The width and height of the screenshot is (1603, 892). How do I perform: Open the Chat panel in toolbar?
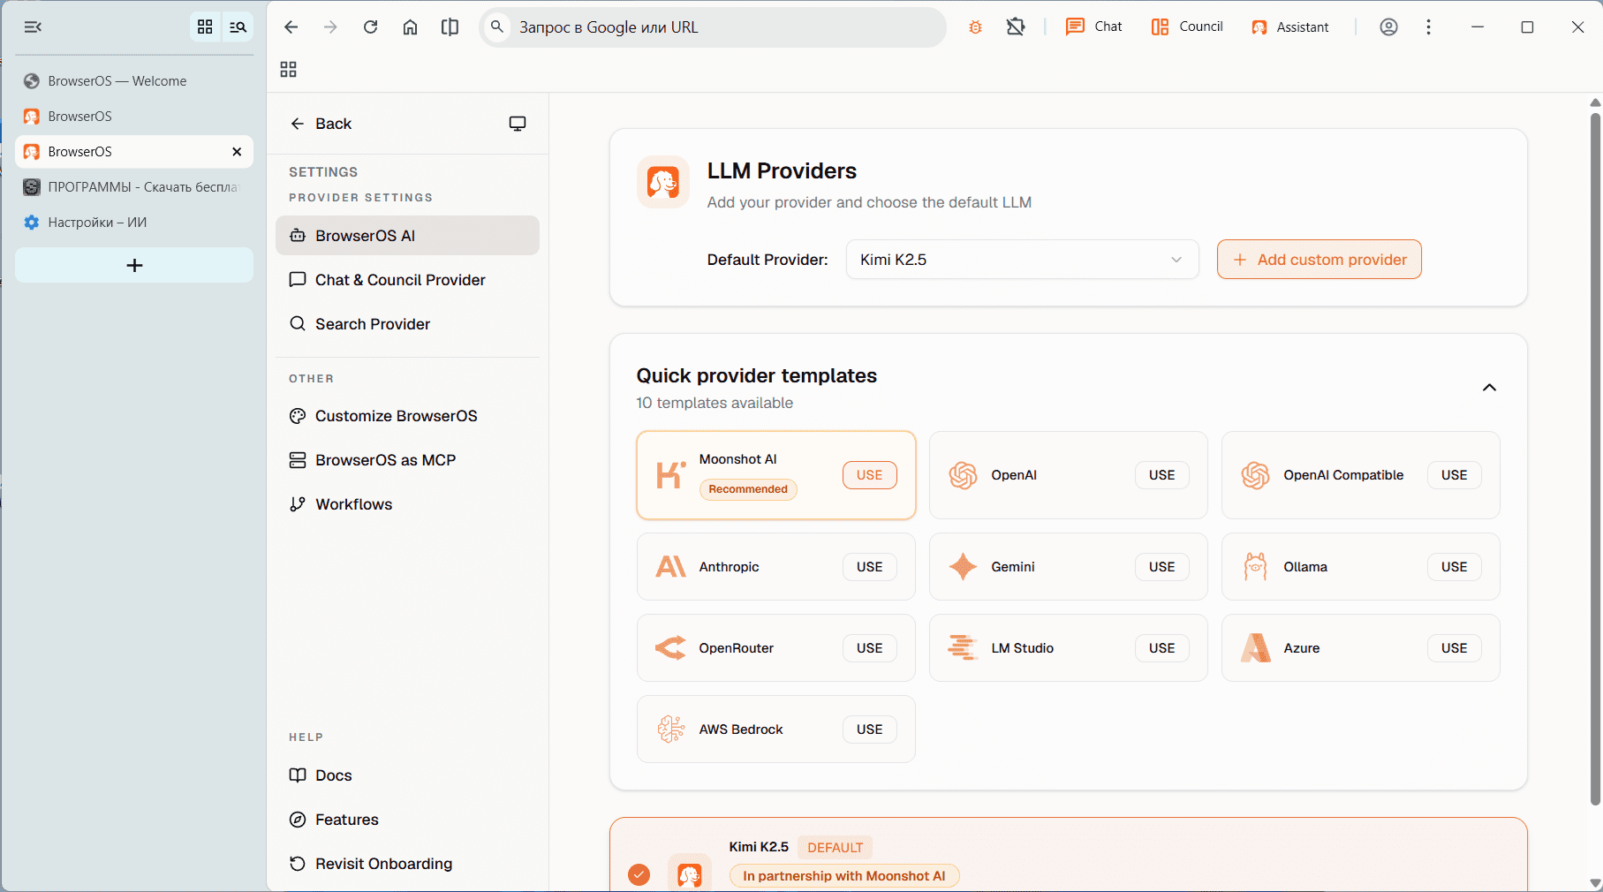(1093, 27)
